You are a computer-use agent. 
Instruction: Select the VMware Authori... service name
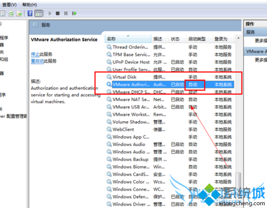131,84
